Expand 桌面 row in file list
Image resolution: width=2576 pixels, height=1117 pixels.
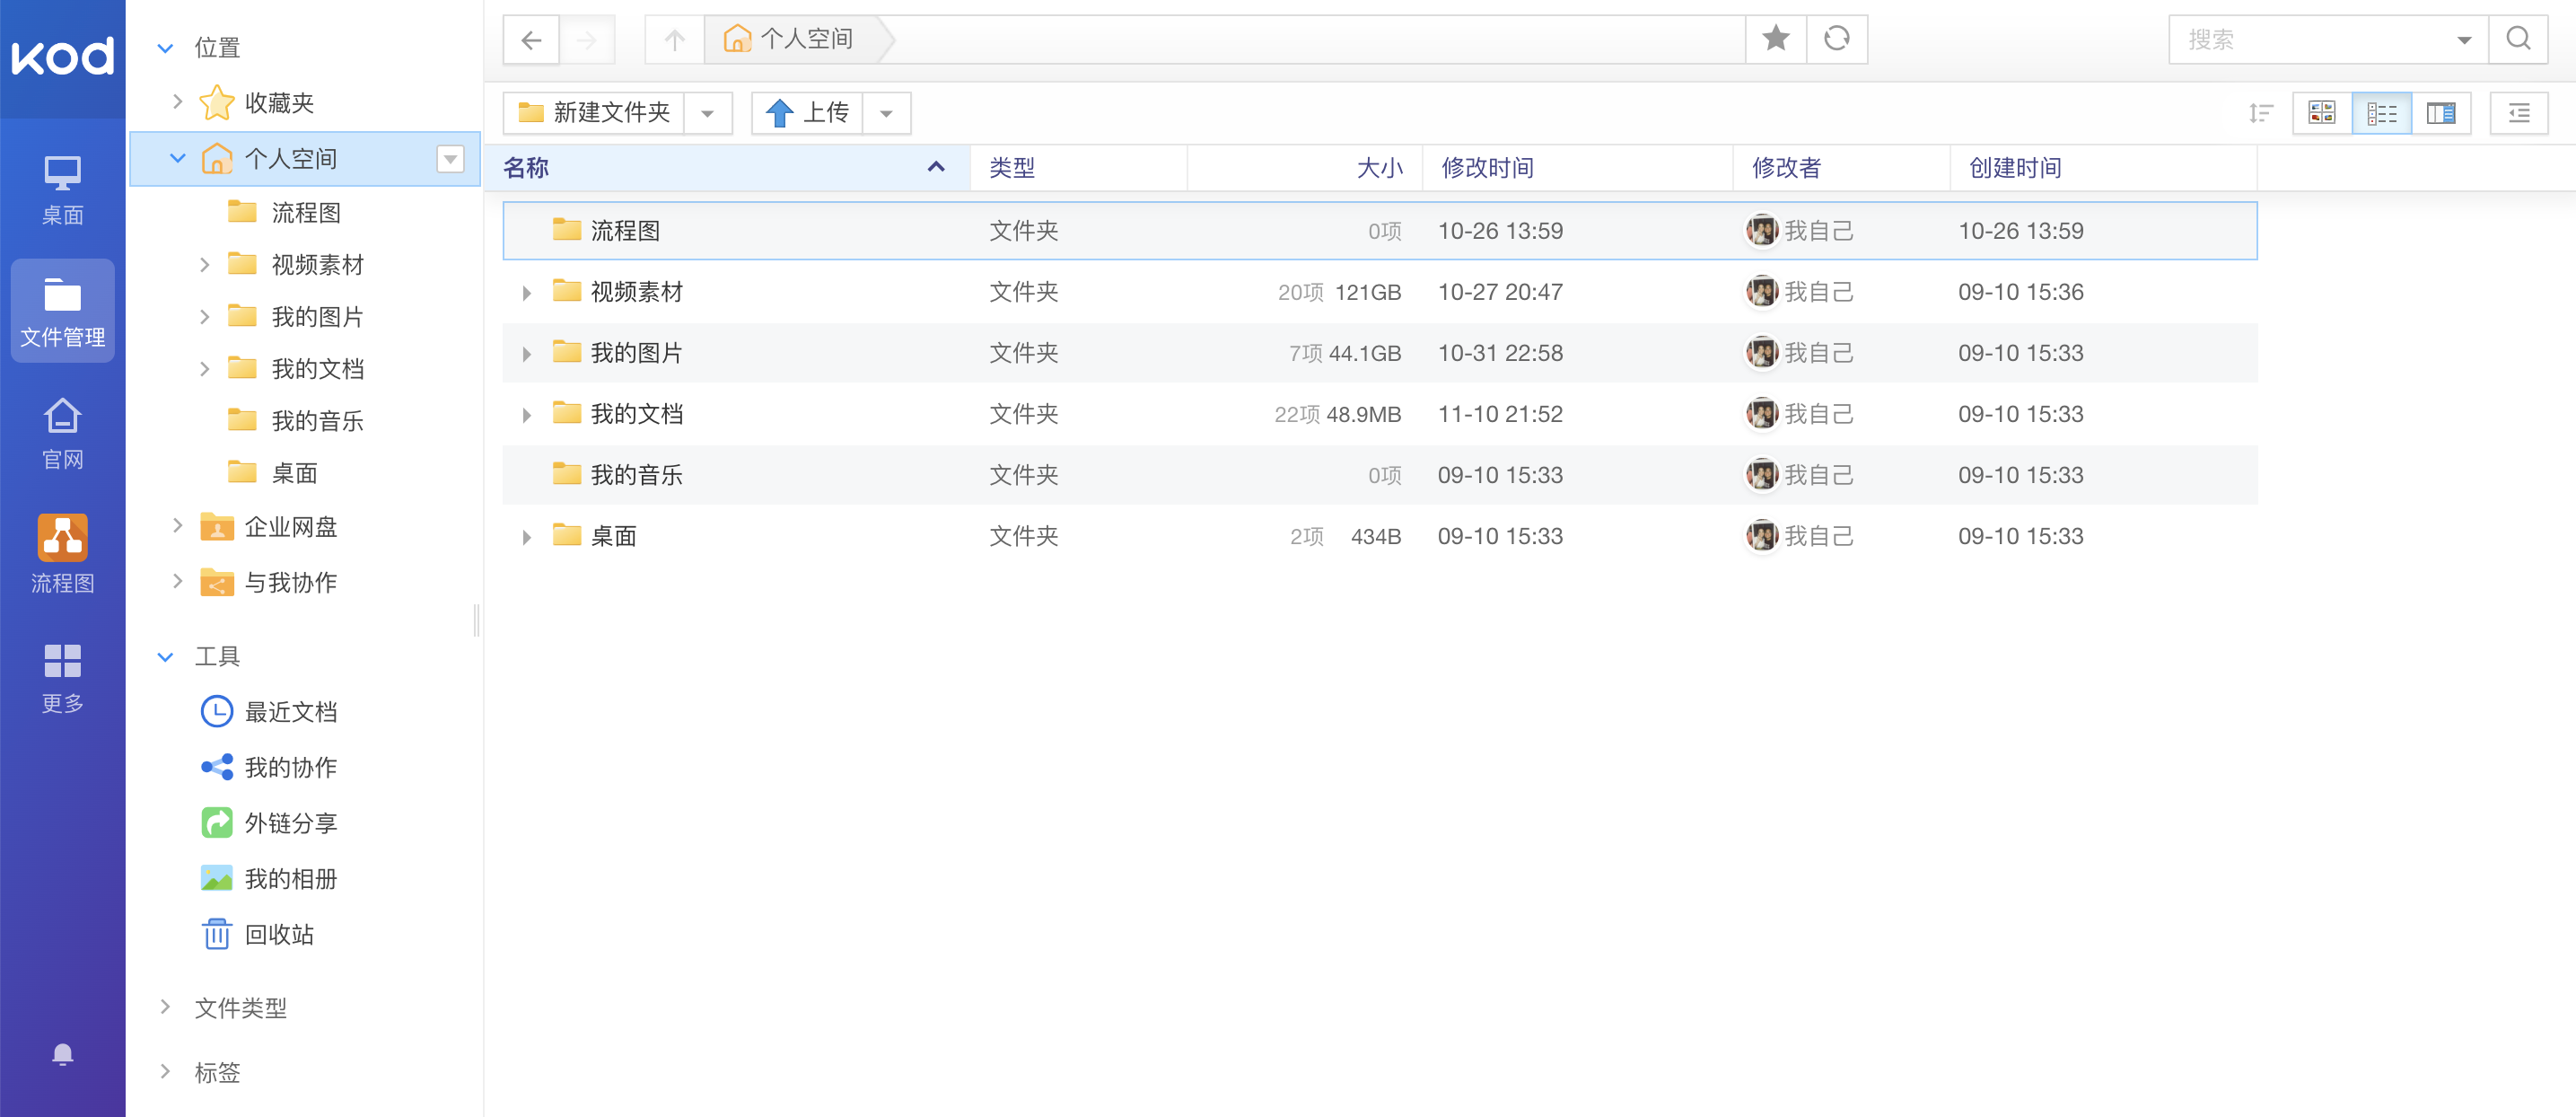[x=527, y=537]
